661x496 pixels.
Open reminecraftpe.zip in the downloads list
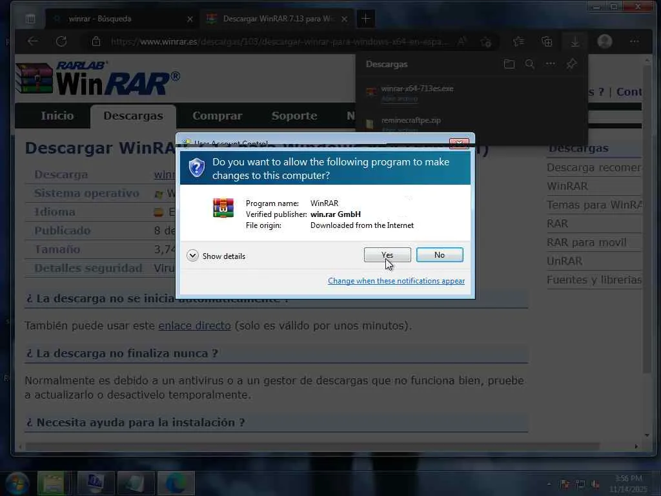click(x=411, y=120)
